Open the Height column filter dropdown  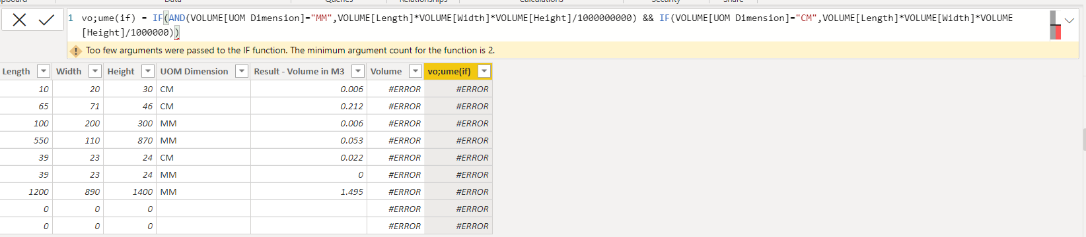coord(148,71)
